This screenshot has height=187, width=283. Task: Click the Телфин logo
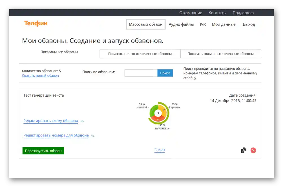[x=36, y=24]
